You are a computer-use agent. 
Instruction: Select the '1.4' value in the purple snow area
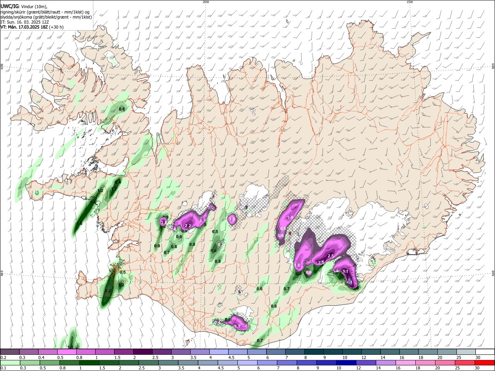click(x=290, y=218)
